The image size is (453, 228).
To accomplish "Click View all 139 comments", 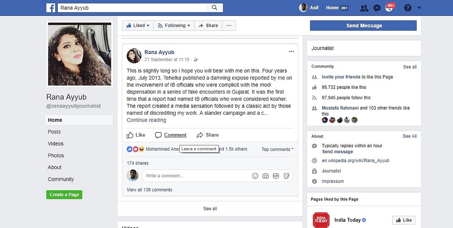I will pos(149,190).
